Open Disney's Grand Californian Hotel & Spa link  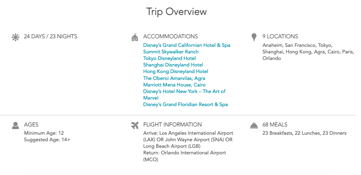187,45
